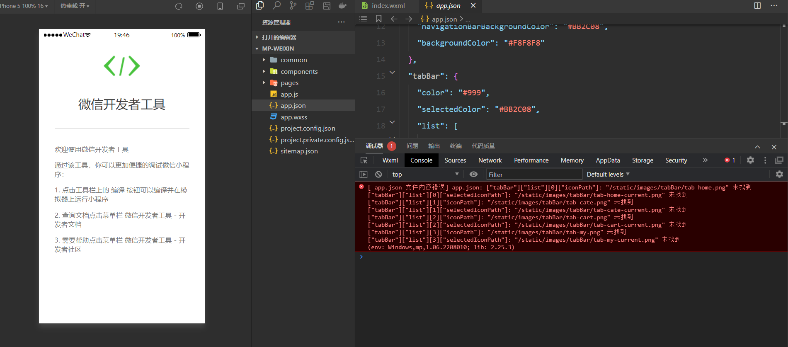Collapse debugger panel with up chevron

tap(757, 147)
